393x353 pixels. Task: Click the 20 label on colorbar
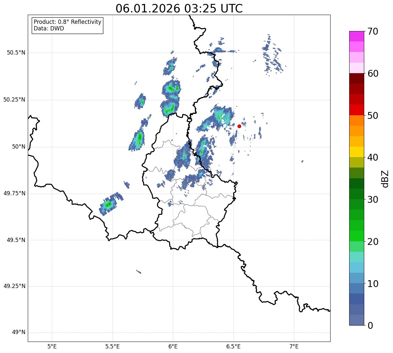pyautogui.click(x=373, y=242)
